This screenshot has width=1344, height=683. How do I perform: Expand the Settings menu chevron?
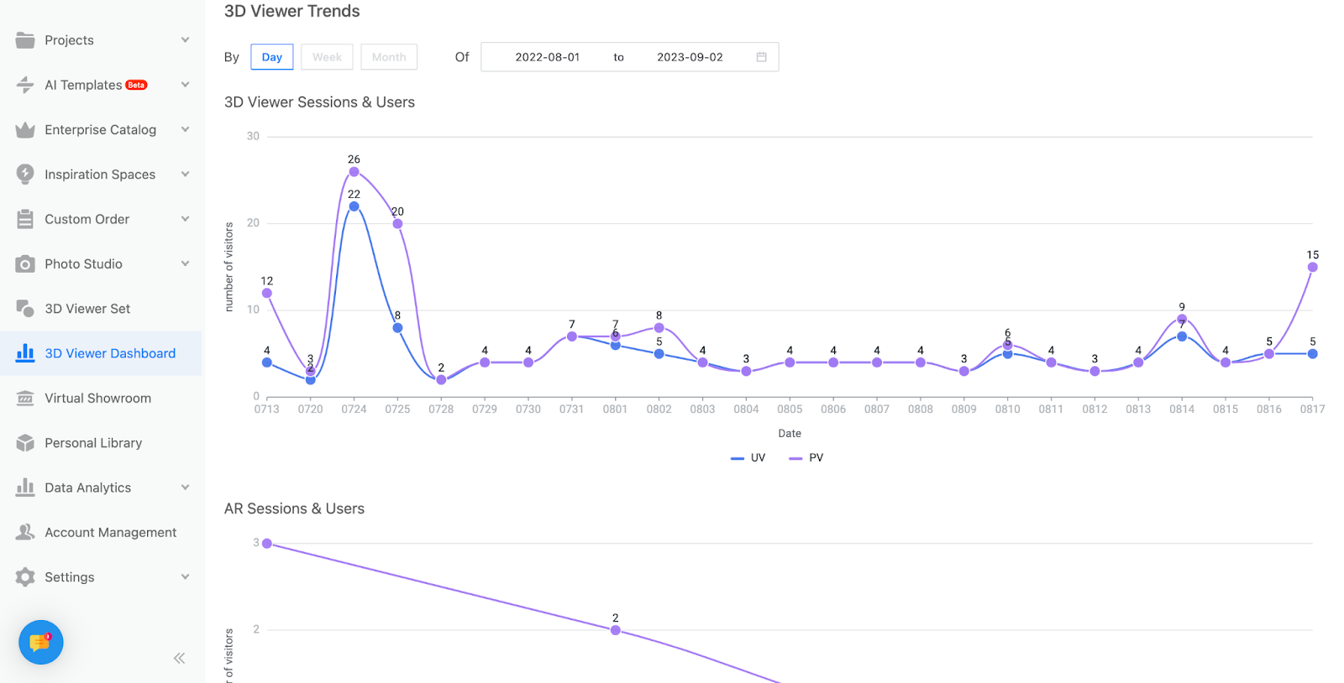pos(185,577)
